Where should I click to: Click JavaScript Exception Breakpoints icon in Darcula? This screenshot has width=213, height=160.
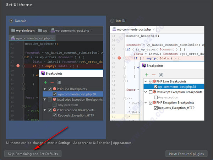(x=54, y=99)
